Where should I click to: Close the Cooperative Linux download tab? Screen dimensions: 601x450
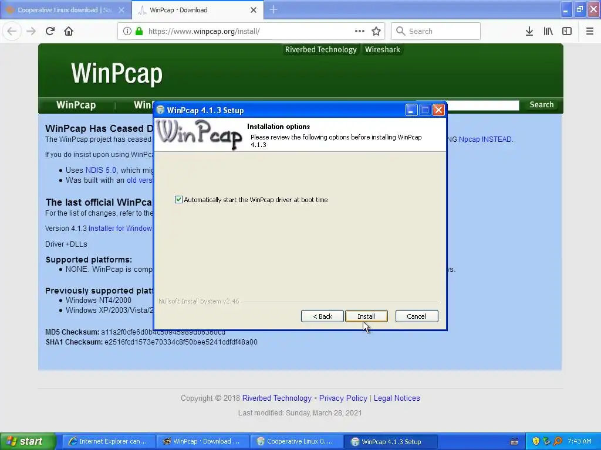[121, 10]
